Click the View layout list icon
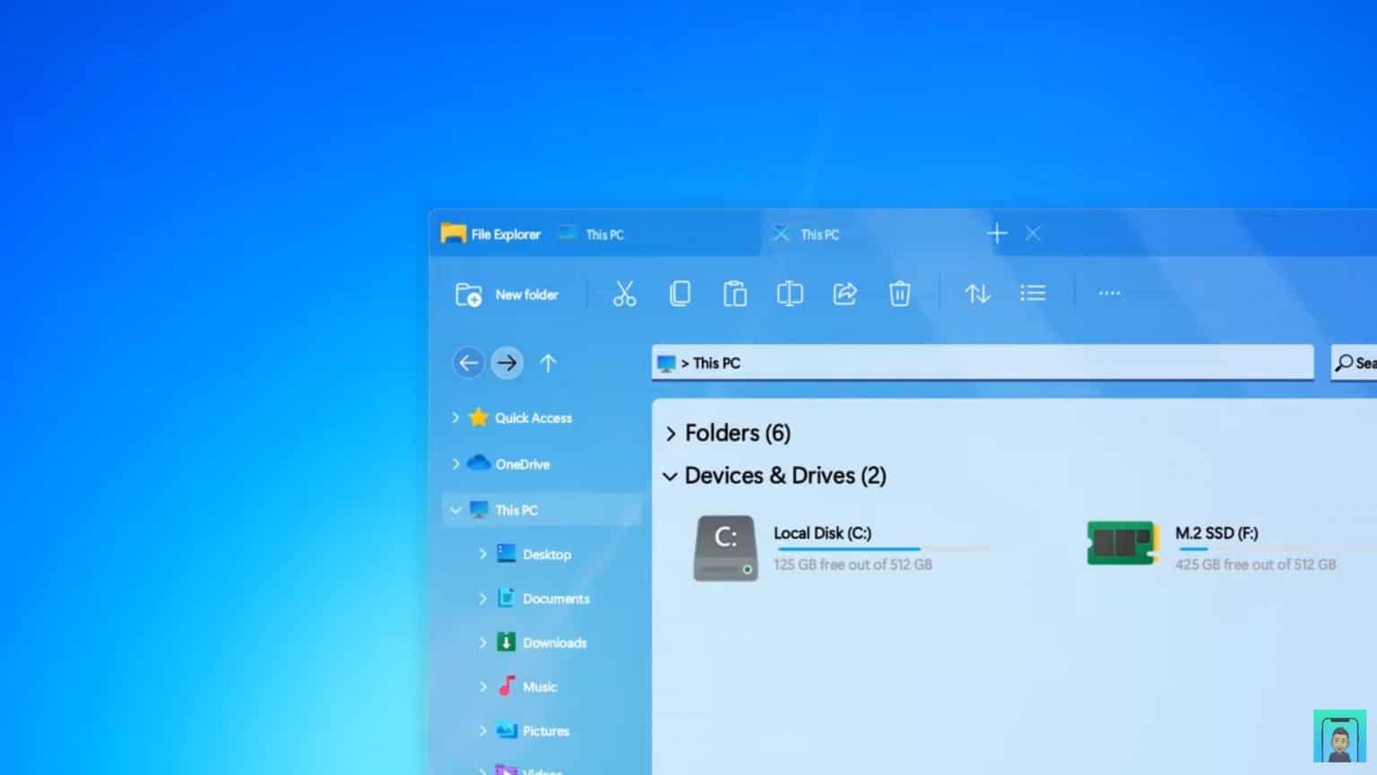 click(1033, 293)
